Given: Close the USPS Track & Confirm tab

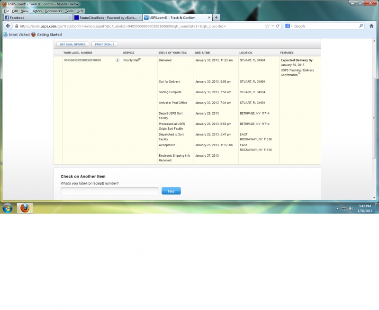Looking at the screenshot, I should (209, 18).
